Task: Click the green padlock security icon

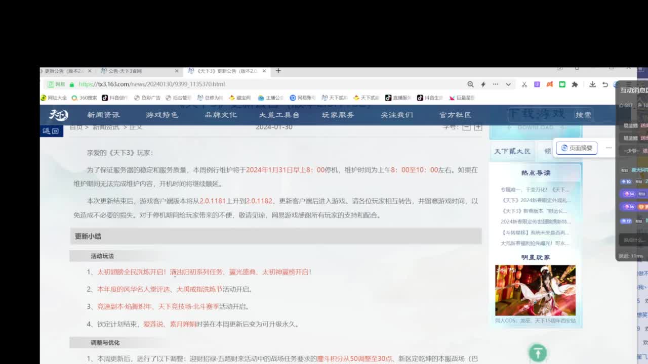Action: click(x=71, y=84)
